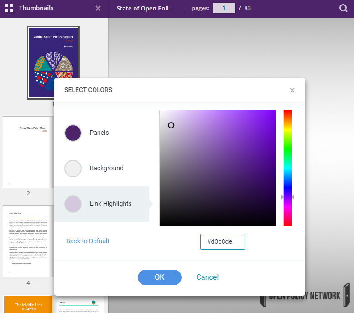
Task: Select the Background color swatch
Action: click(73, 169)
